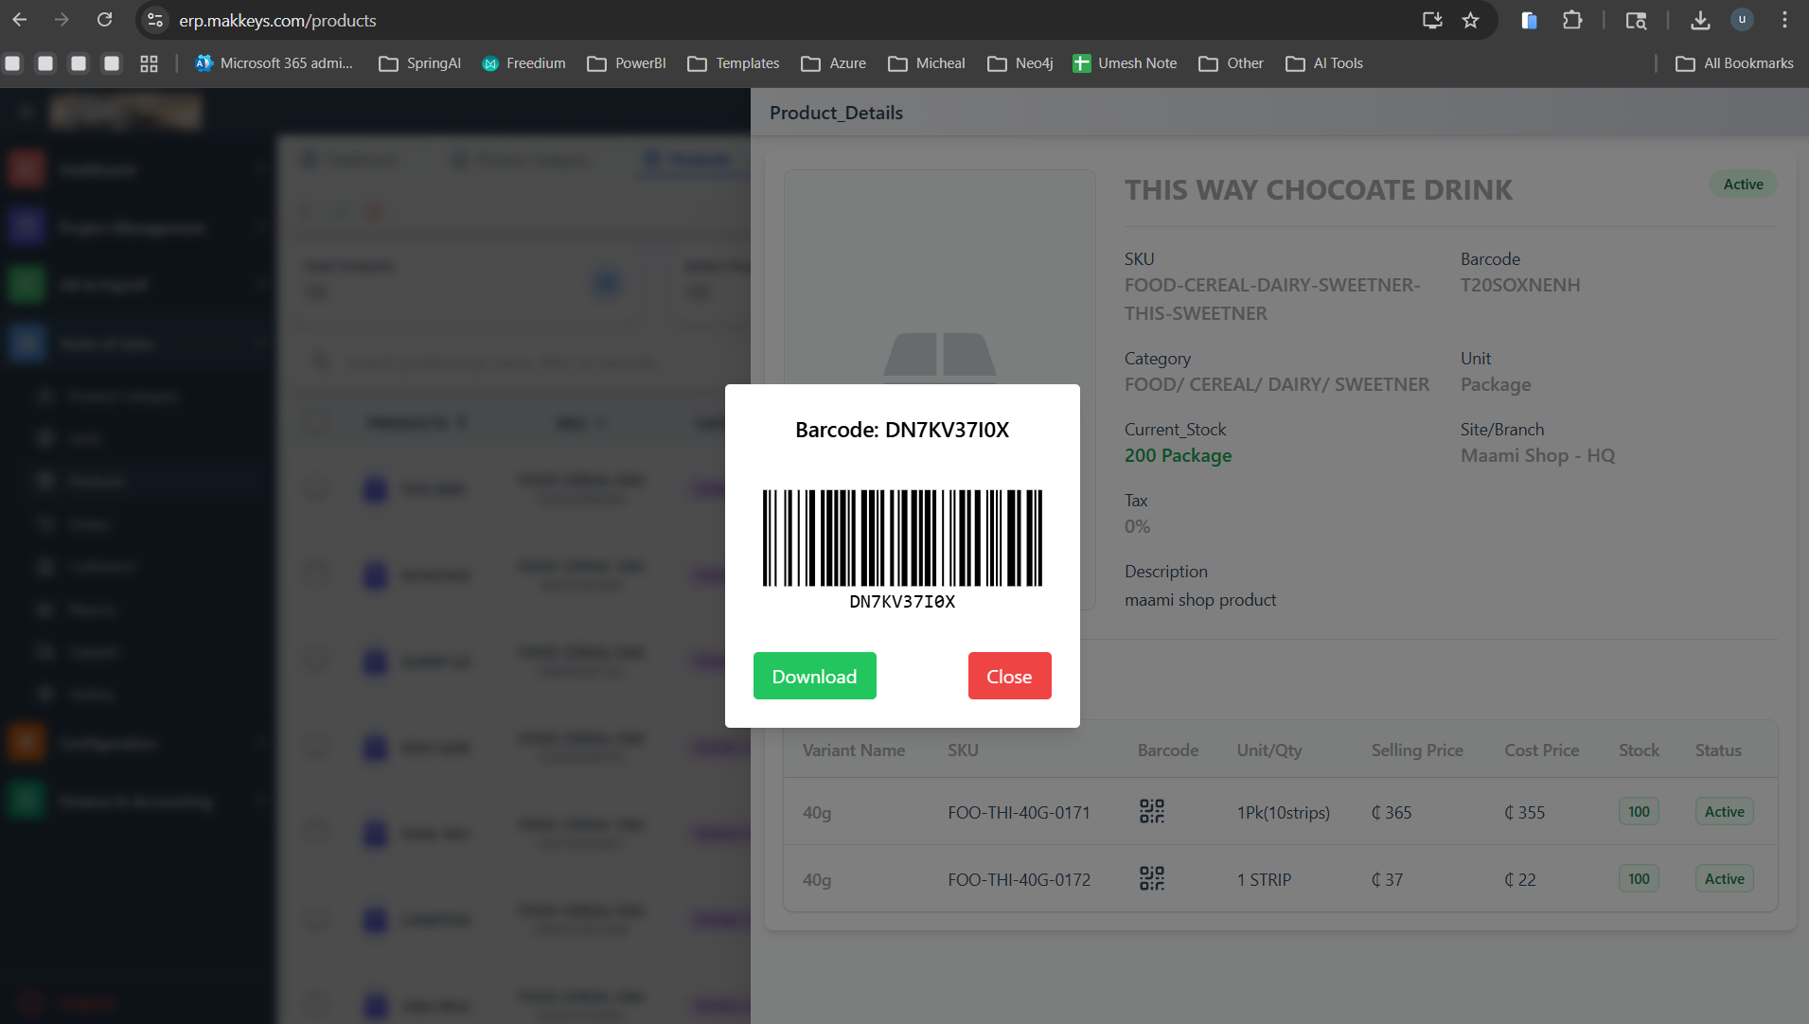Click the 200 Package stock value
The width and height of the screenshot is (1809, 1024).
(x=1178, y=455)
